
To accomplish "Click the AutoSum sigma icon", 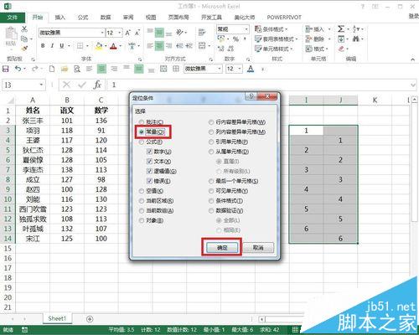I will tap(341, 28).
